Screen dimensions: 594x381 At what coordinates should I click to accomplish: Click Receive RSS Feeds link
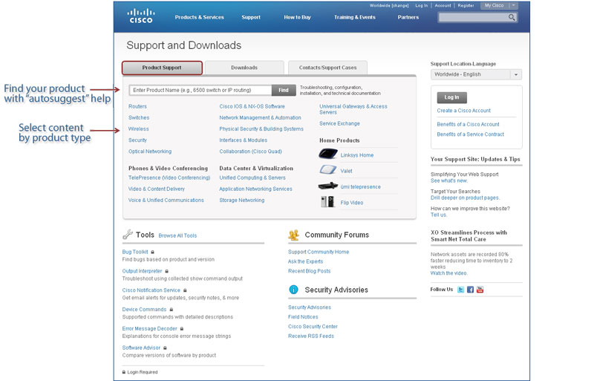click(x=311, y=336)
